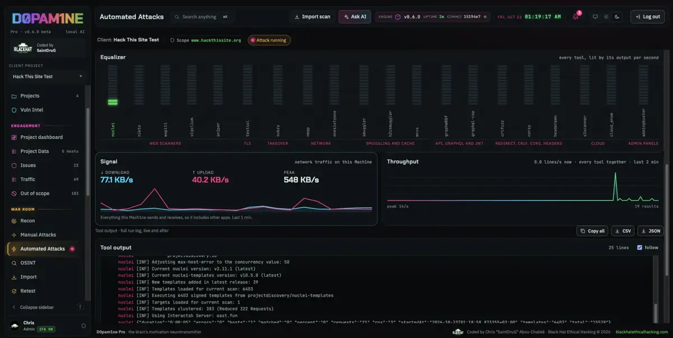Log out of the application

coord(647,17)
